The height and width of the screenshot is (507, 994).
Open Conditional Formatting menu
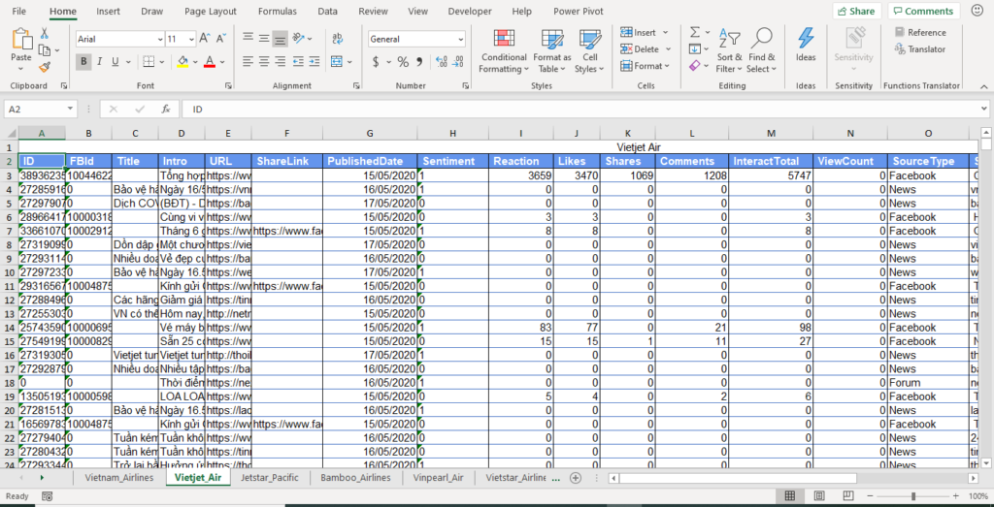click(504, 51)
